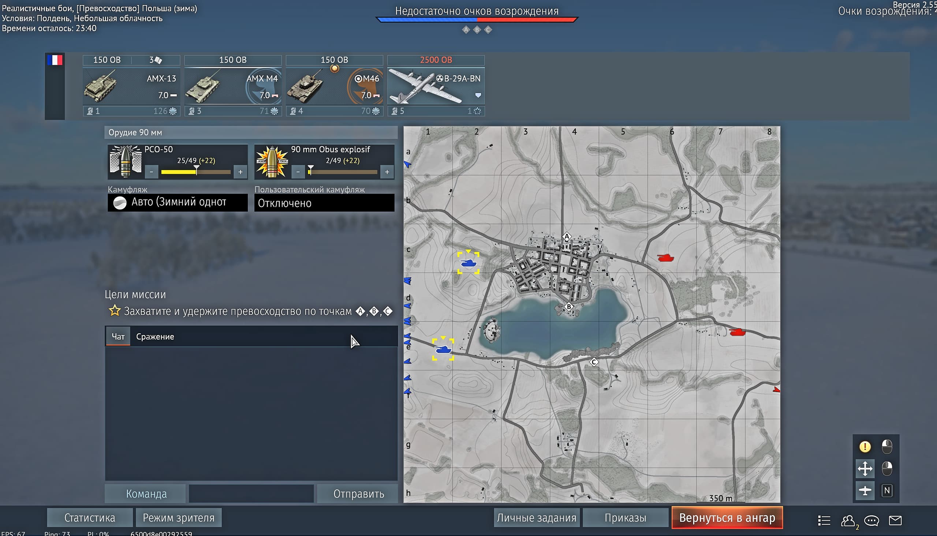Open the chat bubble icon
The width and height of the screenshot is (937, 536).
click(871, 520)
